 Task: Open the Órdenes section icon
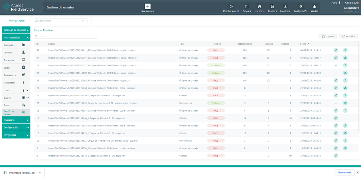point(247,6)
